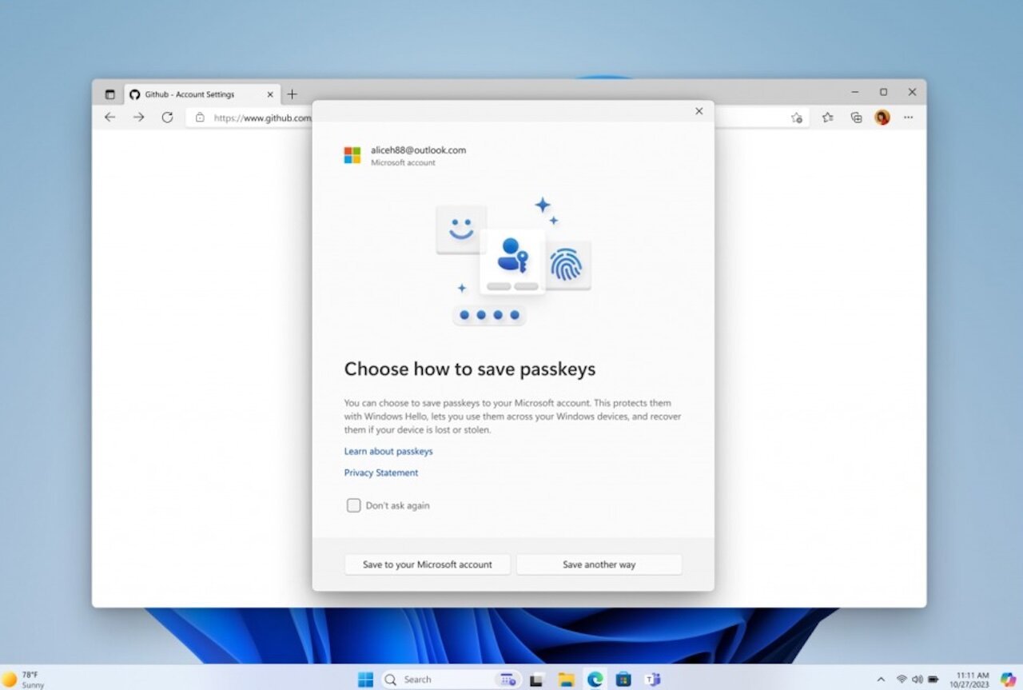1023x690 pixels.
Task: Minimize the Edge browser window
Action: (x=855, y=92)
